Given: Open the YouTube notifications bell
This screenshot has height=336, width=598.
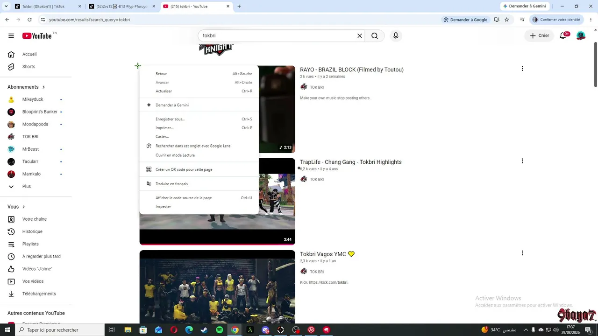Looking at the screenshot, I should [x=563, y=36].
